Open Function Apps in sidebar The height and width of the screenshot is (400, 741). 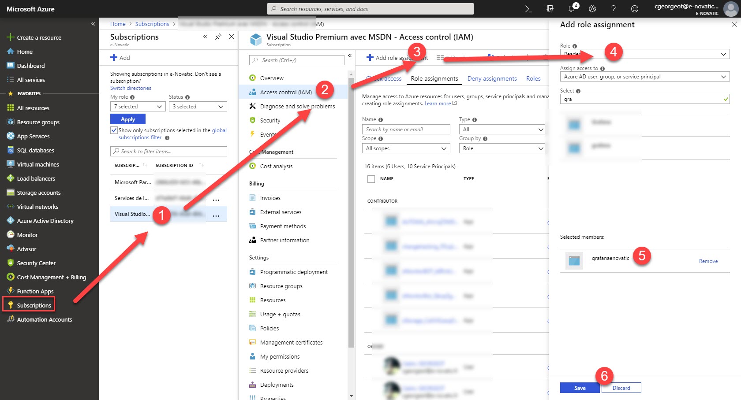[35, 291]
